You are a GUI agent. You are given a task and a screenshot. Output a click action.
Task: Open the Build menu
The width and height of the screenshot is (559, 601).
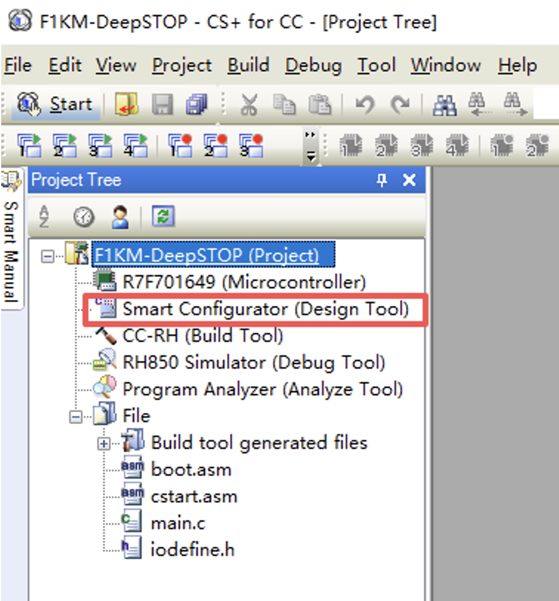click(x=248, y=65)
